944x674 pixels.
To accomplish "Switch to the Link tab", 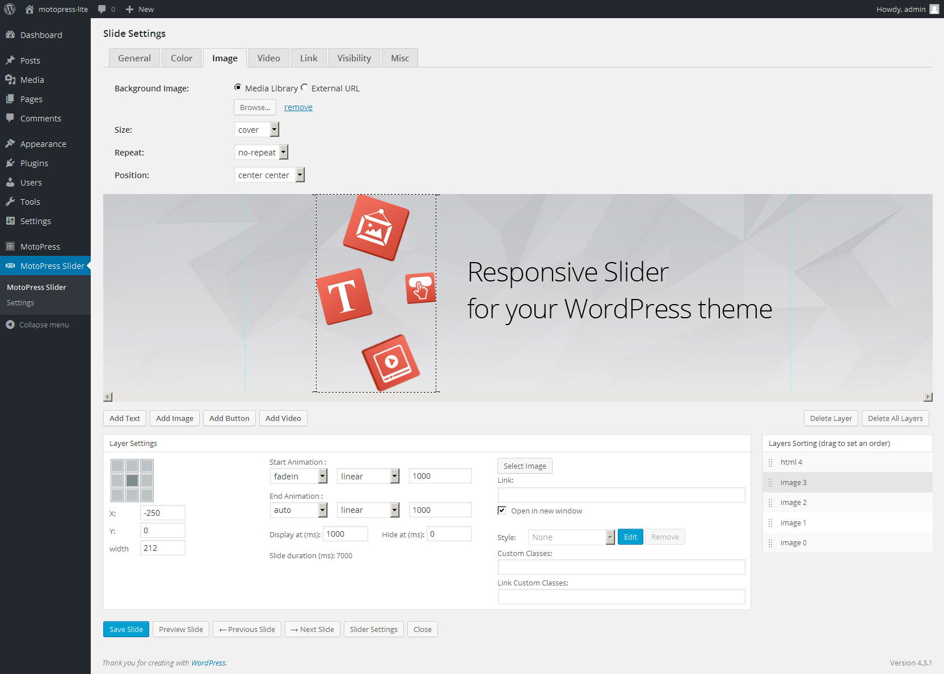I will click(309, 58).
